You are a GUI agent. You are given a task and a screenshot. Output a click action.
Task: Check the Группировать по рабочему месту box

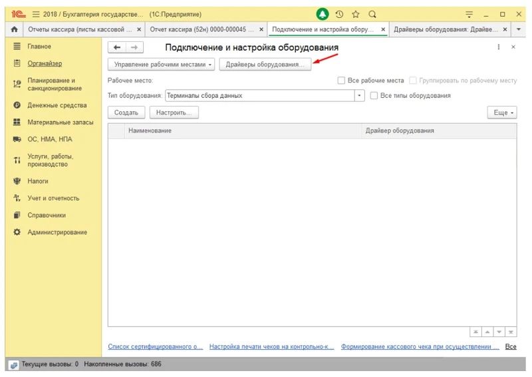point(414,81)
